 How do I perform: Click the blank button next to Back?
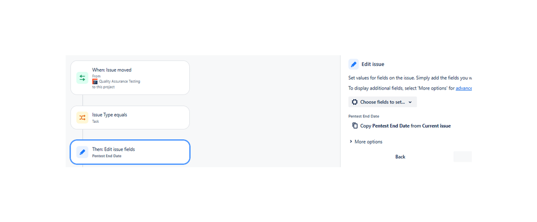pyautogui.click(x=463, y=157)
